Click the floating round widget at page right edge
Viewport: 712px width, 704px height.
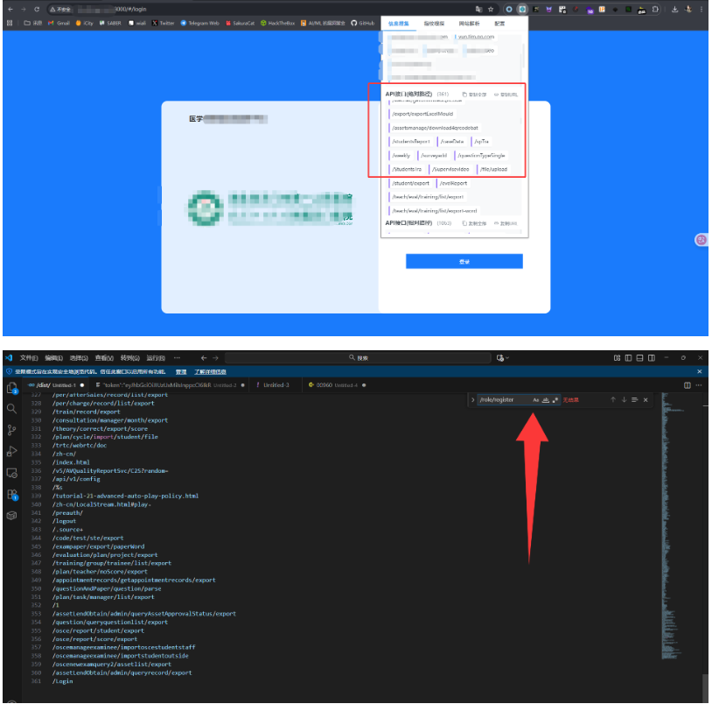[x=702, y=240]
